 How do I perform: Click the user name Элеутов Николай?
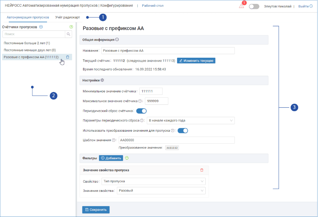278,6
